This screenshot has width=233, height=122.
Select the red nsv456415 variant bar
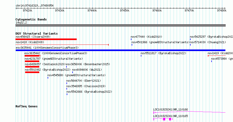click(46, 39)
